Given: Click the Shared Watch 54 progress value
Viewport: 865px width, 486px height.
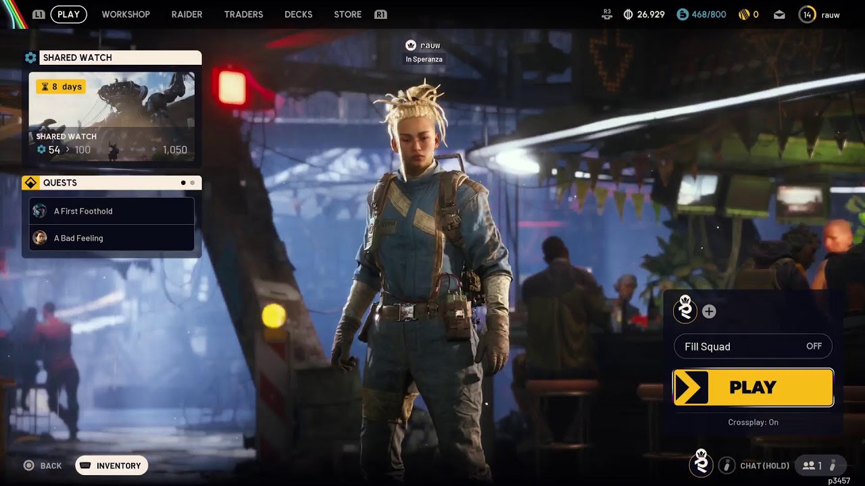Looking at the screenshot, I should coord(53,150).
